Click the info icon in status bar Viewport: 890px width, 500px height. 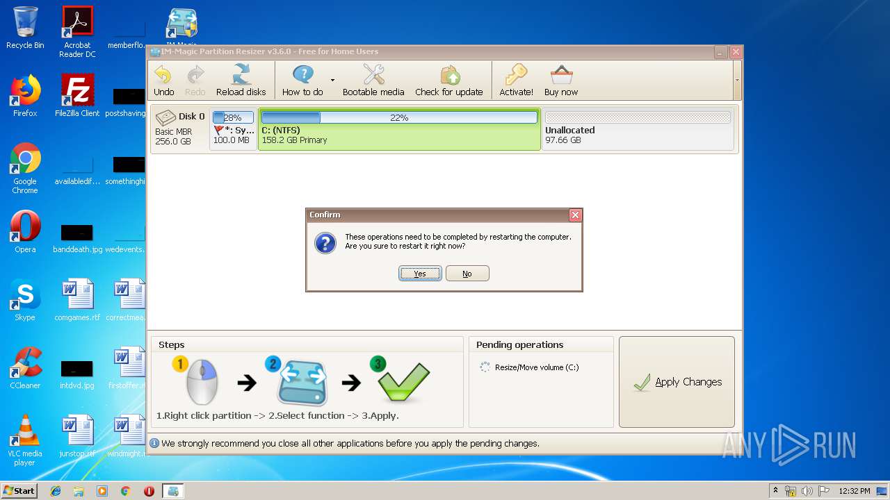pyautogui.click(x=154, y=443)
